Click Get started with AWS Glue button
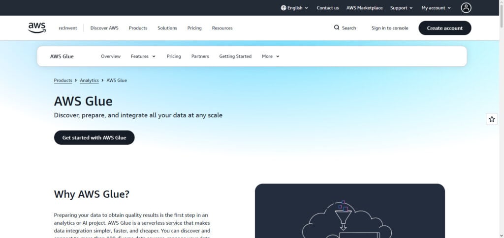Image resolution: width=504 pixels, height=238 pixels. [x=94, y=137]
